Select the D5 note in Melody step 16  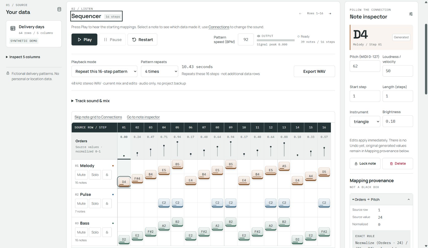click(x=324, y=172)
